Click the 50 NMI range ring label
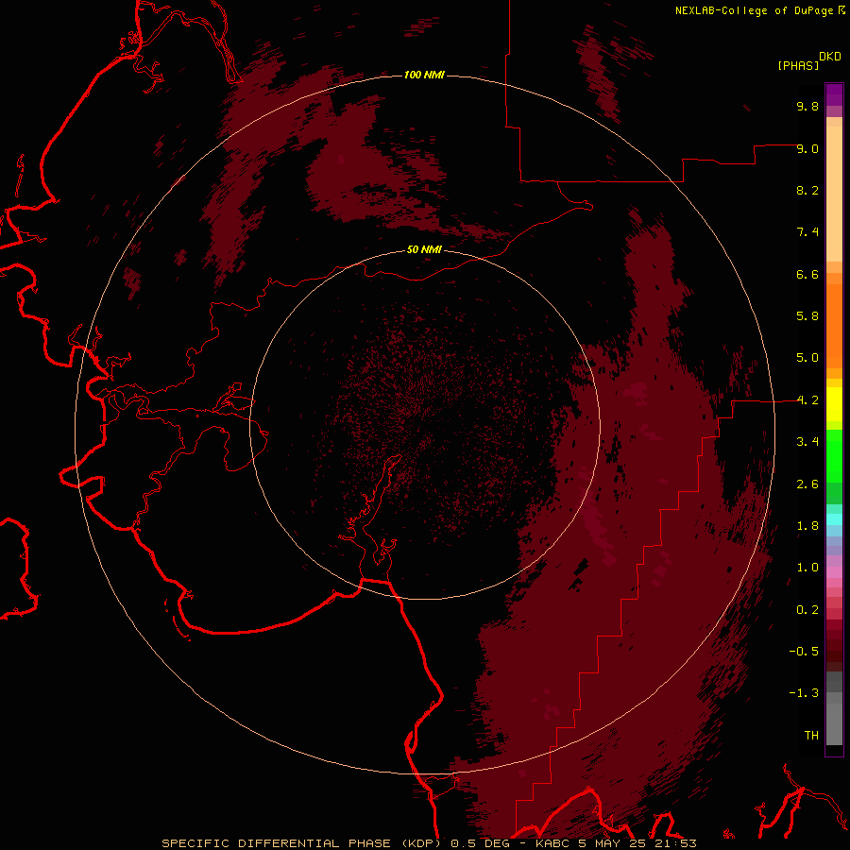This screenshot has width=850, height=850. pyautogui.click(x=424, y=249)
